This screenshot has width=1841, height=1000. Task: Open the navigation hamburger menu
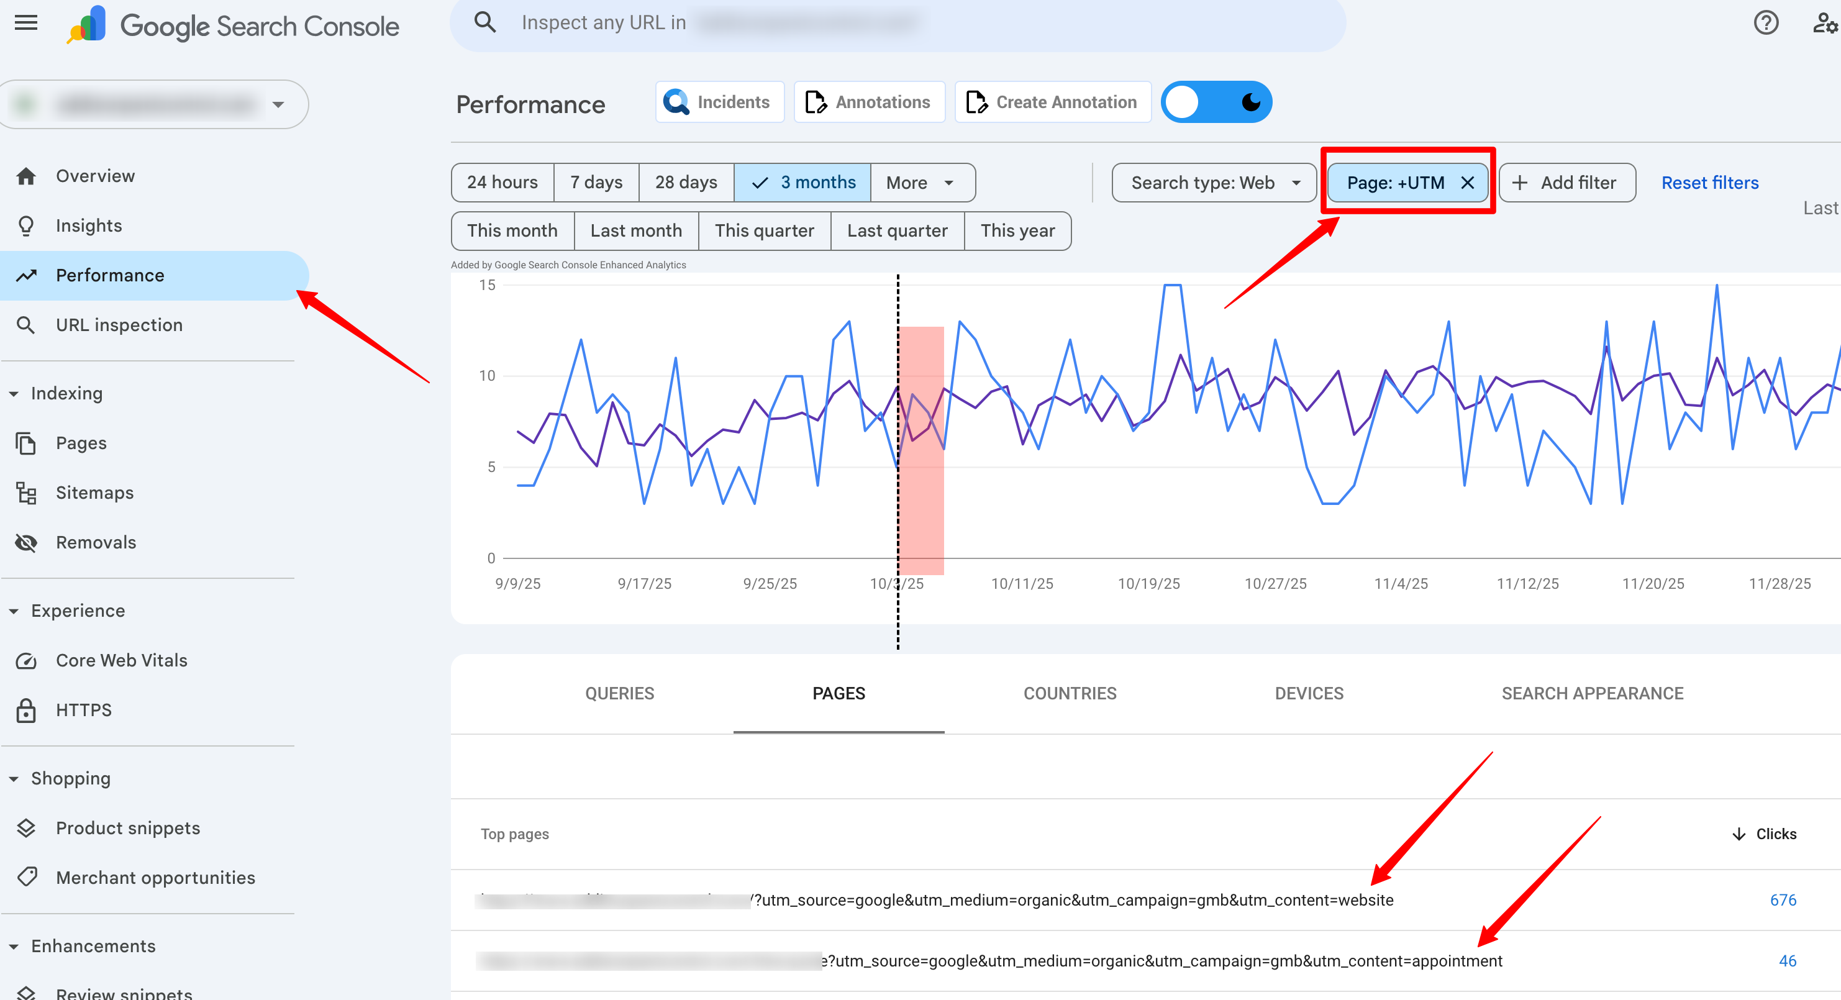pos(25,22)
